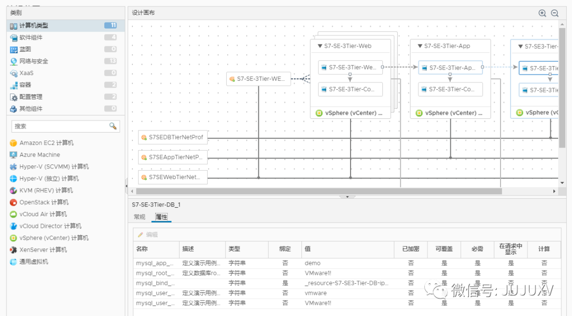
Task: Click the search magnifier icon
Action: pos(113,126)
